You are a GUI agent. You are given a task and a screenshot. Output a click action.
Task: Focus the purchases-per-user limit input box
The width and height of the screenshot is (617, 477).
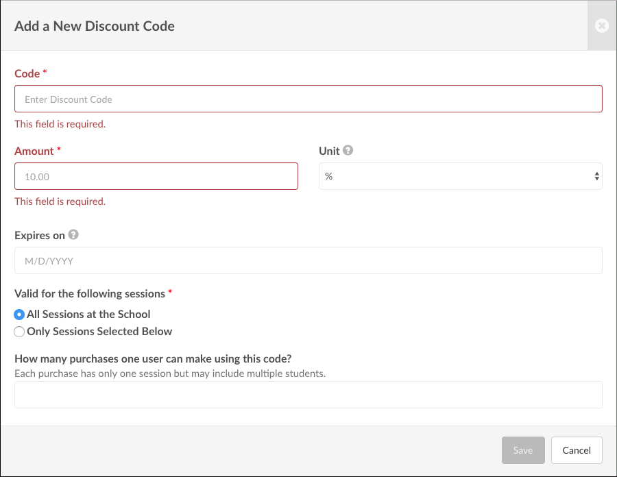click(308, 395)
